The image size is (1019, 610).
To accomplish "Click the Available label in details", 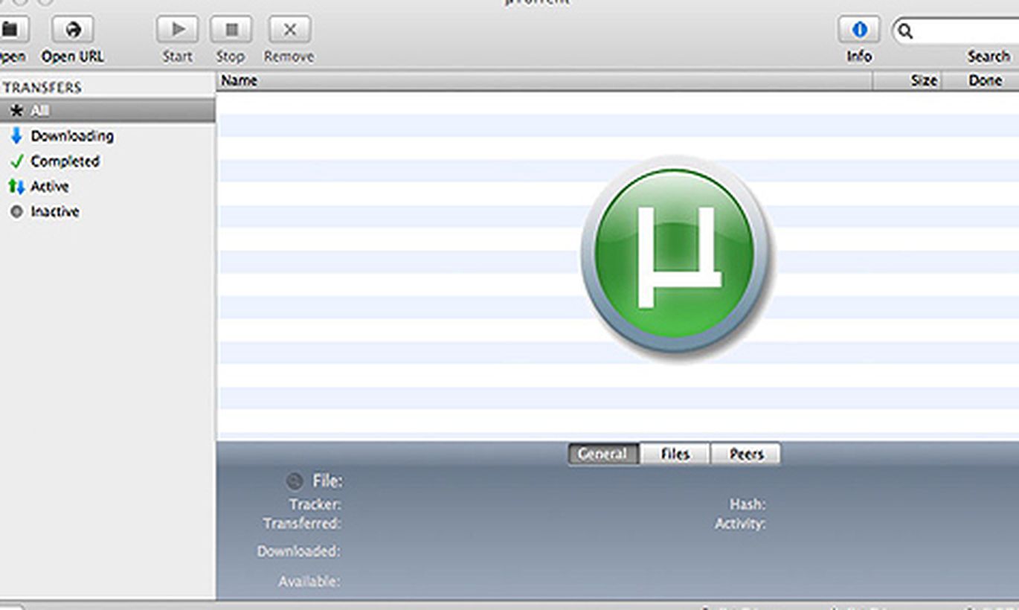I will pyautogui.click(x=309, y=581).
